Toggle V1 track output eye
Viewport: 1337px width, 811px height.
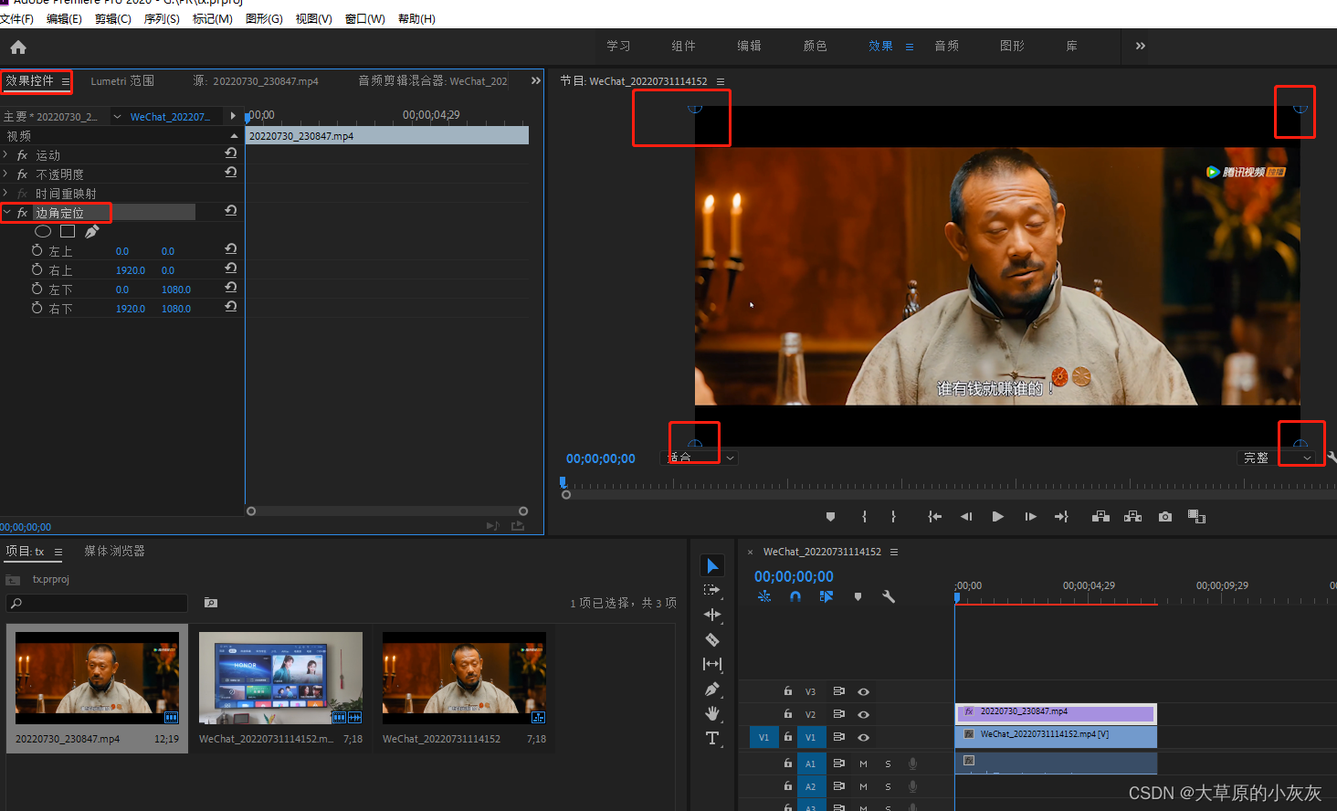pyautogui.click(x=863, y=737)
